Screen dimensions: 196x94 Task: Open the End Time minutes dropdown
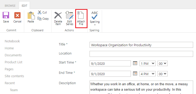click(162, 74)
